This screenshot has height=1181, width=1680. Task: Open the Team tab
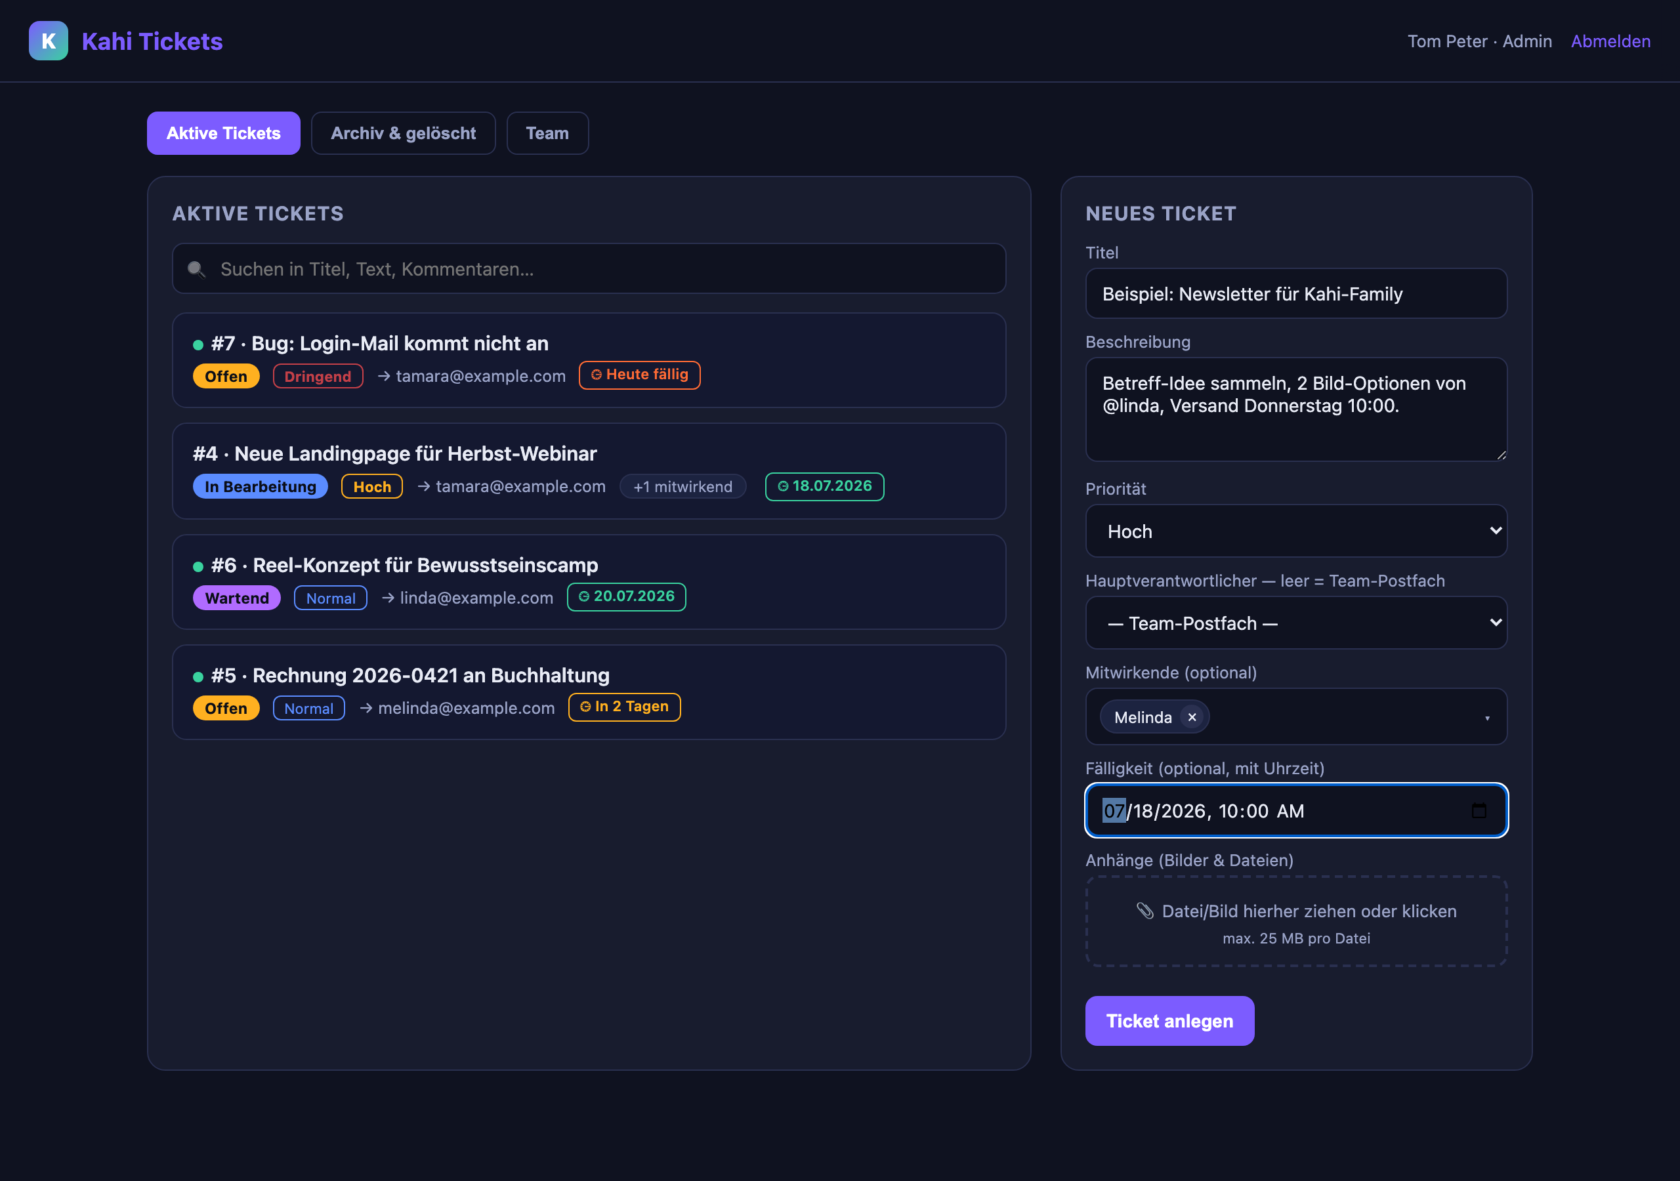point(547,133)
